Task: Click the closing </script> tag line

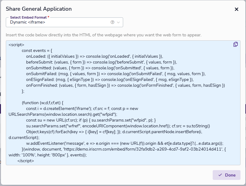Action: [26, 161]
